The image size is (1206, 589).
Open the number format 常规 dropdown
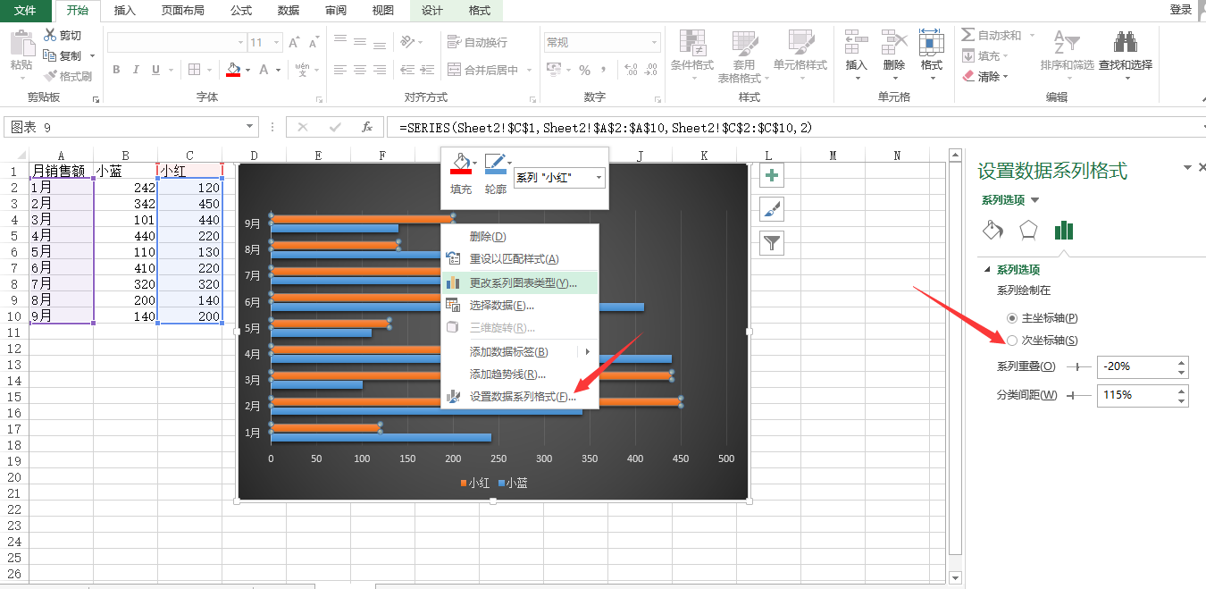pos(655,42)
